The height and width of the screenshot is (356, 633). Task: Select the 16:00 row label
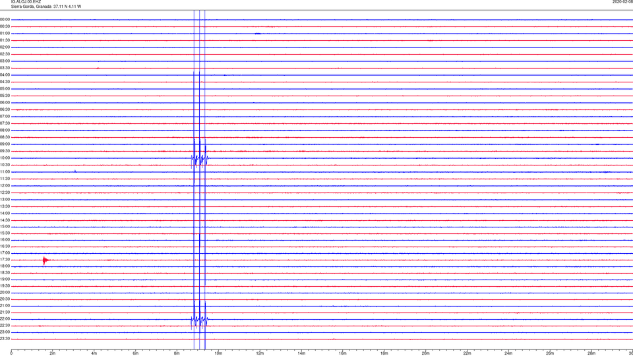pyautogui.click(x=5, y=240)
